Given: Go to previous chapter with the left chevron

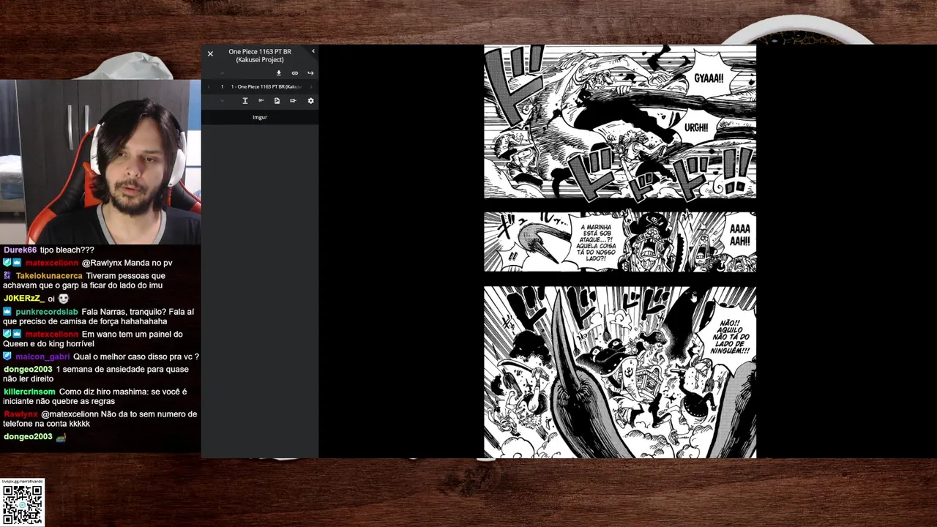Looking at the screenshot, I should 209,86.
